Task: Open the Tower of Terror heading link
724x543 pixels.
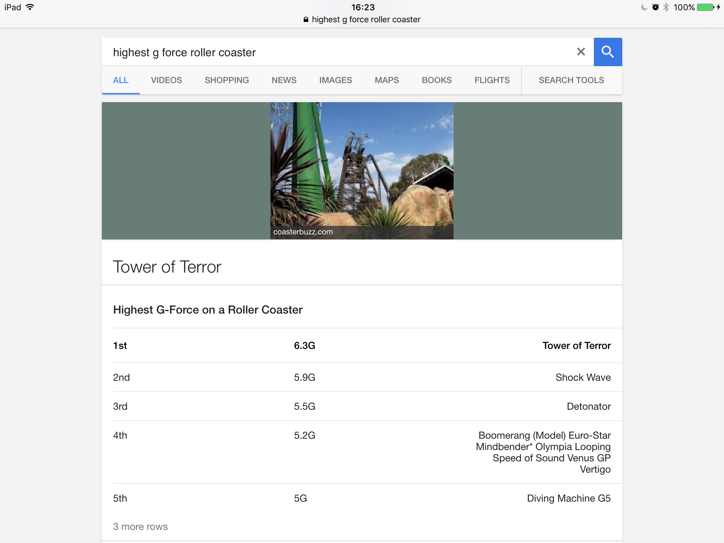Action: click(167, 267)
